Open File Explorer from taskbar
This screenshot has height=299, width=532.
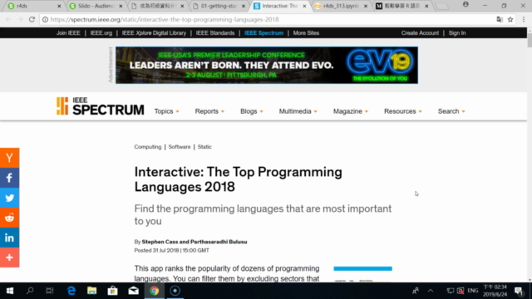coord(92,291)
